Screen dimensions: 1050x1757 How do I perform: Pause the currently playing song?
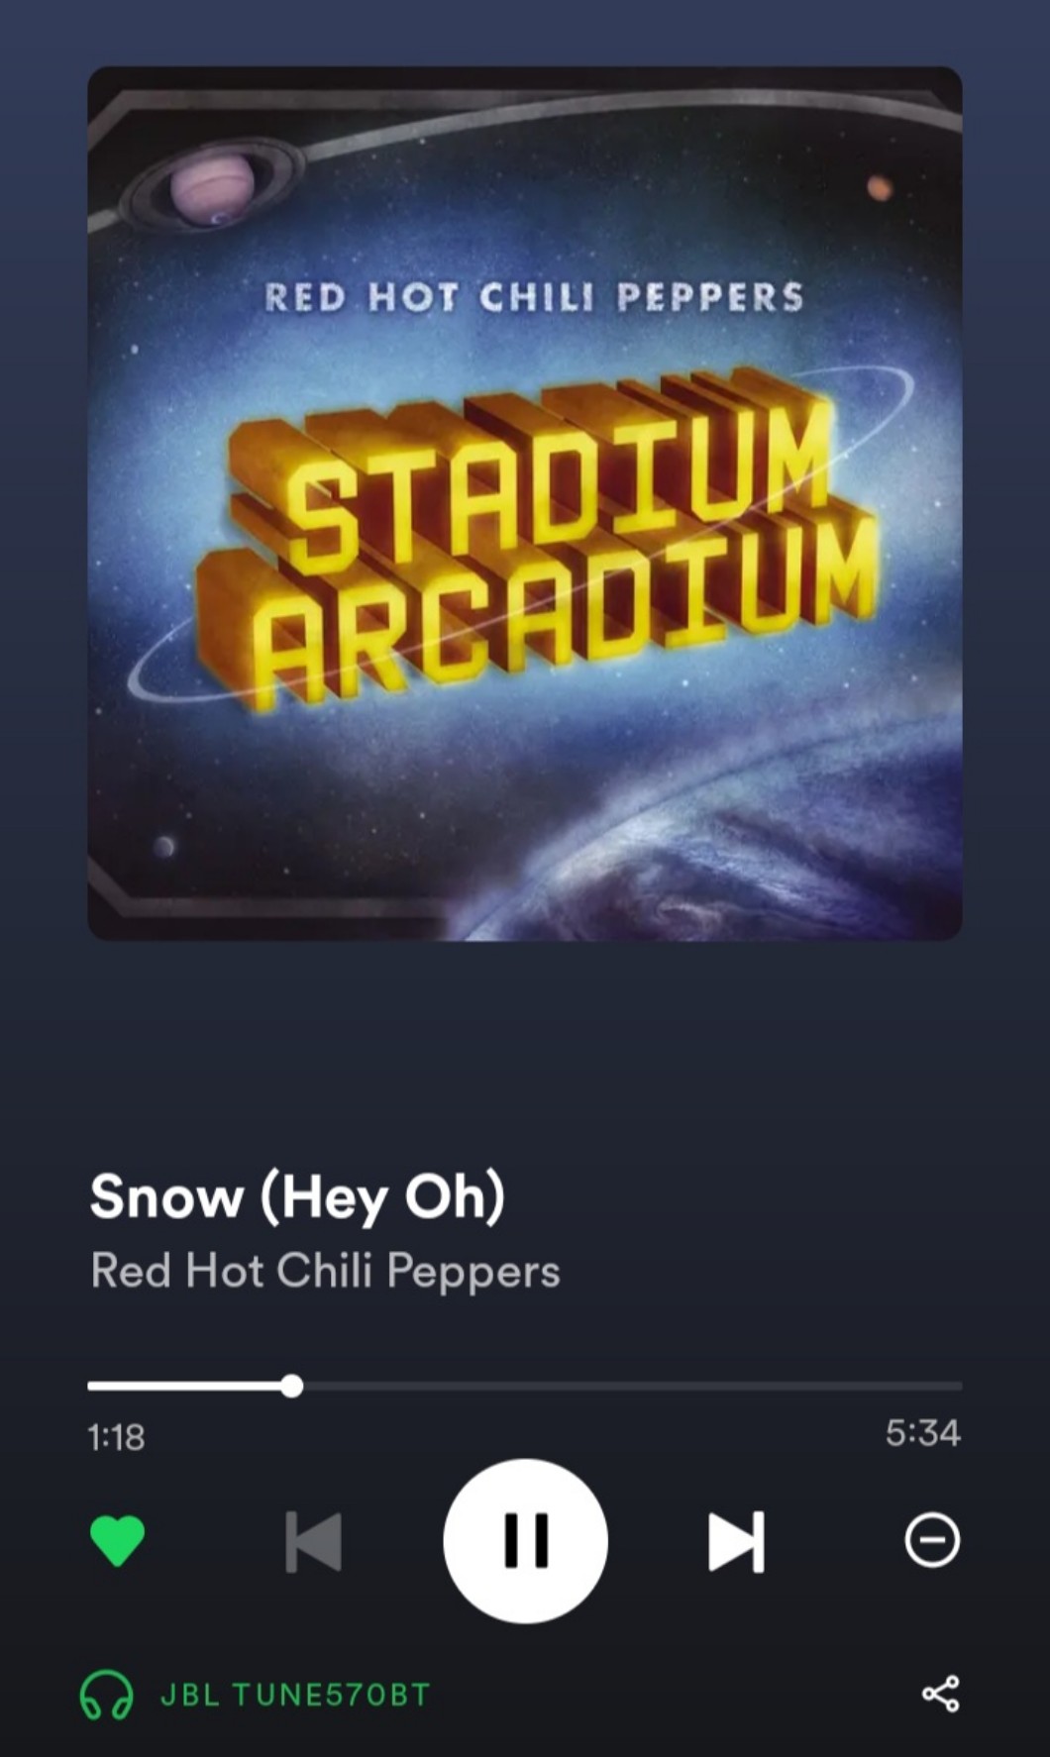point(525,1540)
